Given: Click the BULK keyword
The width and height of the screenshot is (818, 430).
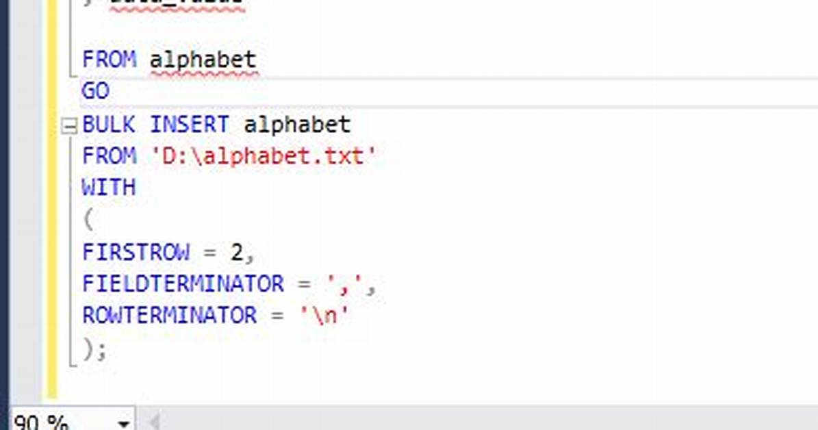Looking at the screenshot, I should [x=109, y=124].
